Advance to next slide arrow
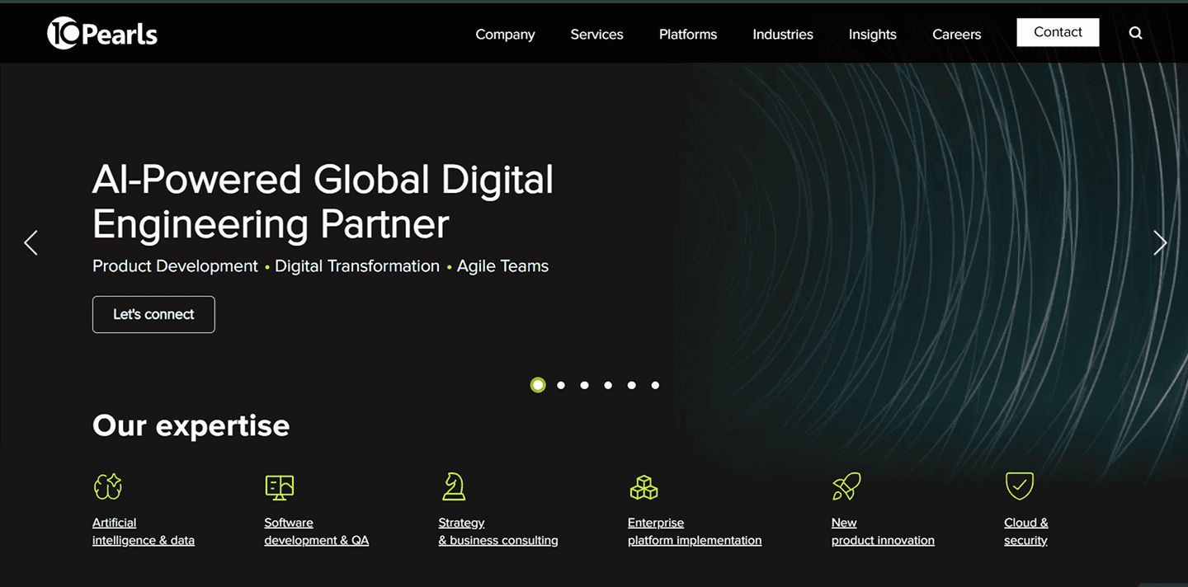 point(1160,242)
